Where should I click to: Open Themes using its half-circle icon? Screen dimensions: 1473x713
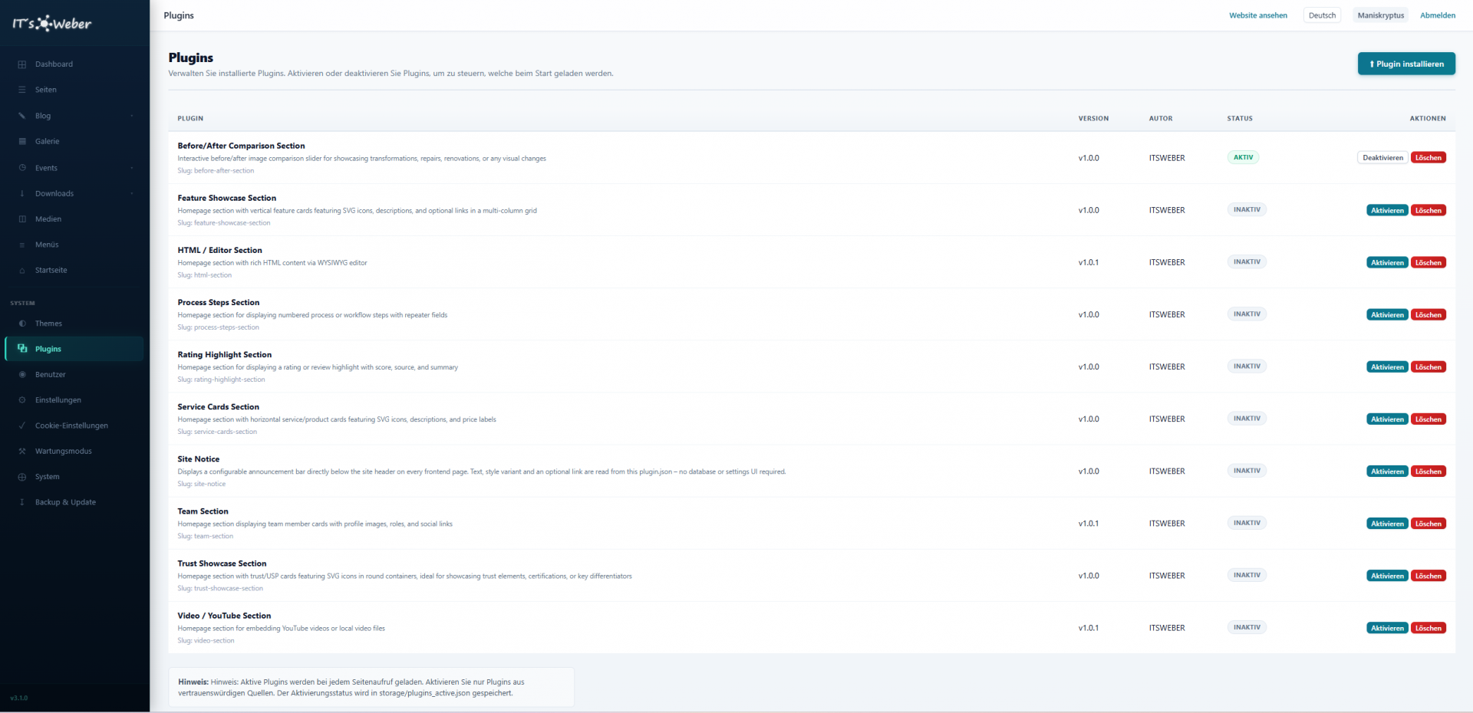tap(22, 324)
